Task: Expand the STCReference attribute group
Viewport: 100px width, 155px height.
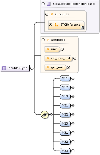Action: [50, 25]
